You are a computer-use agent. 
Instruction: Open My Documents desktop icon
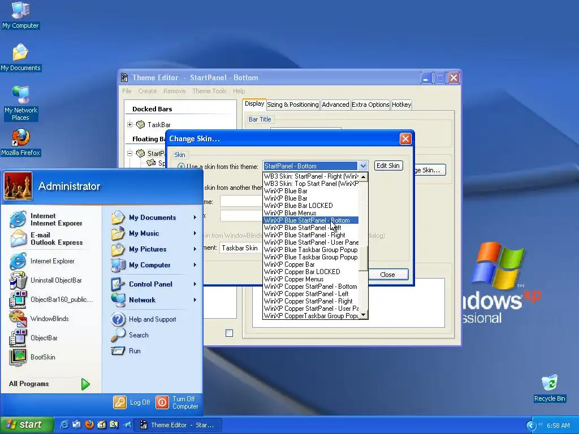[20, 58]
